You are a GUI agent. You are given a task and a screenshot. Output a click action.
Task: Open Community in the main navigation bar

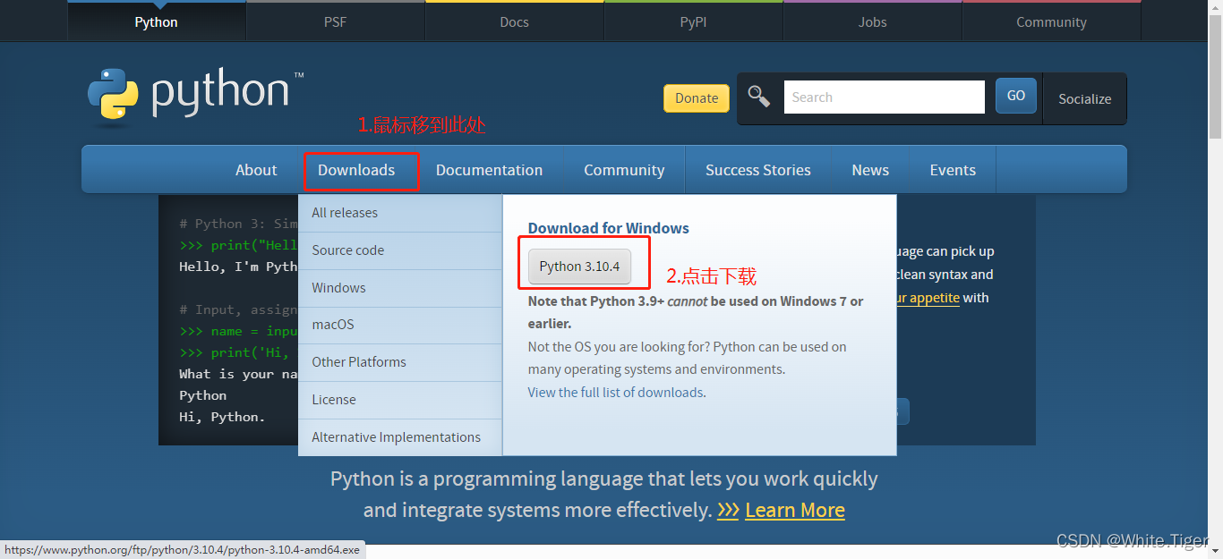tap(624, 170)
